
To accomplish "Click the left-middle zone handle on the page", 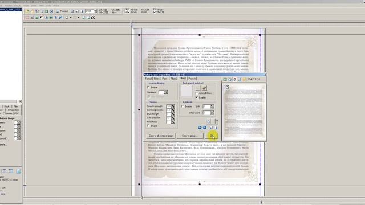I will (x=139, y=109).
